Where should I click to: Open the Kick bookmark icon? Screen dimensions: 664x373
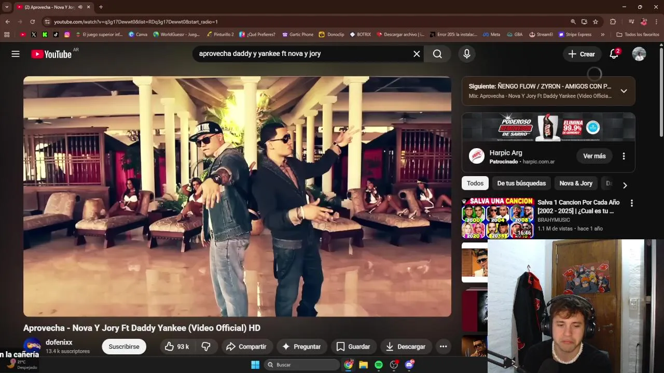click(x=45, y=35)
